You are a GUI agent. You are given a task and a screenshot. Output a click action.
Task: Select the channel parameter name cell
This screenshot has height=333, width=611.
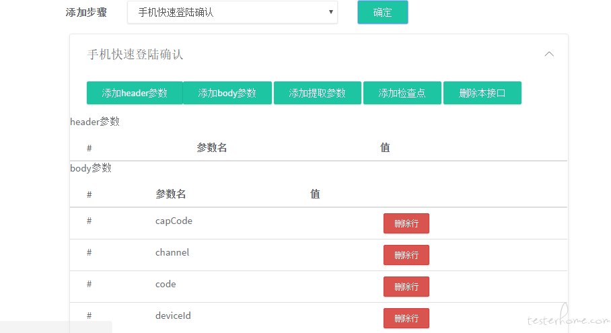tap(172, 252)
